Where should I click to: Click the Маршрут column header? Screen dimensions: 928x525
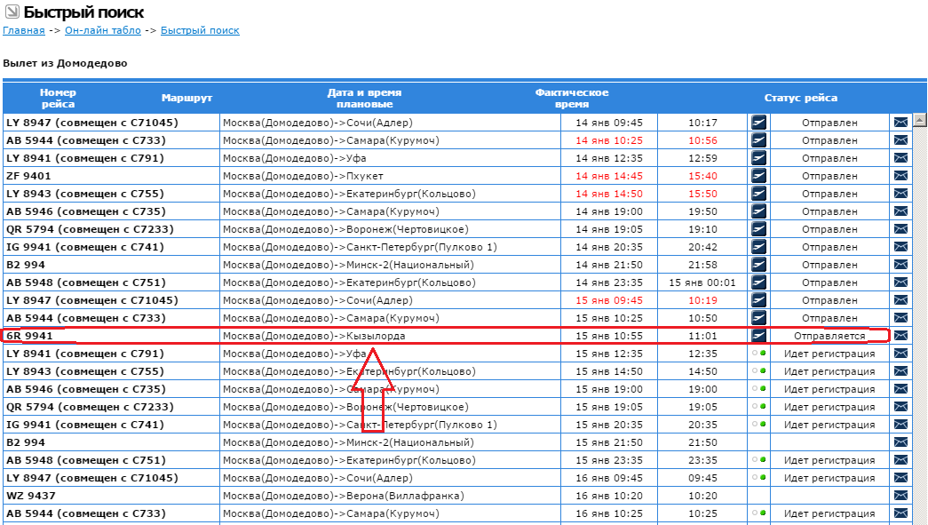click(x=186, y=99)
